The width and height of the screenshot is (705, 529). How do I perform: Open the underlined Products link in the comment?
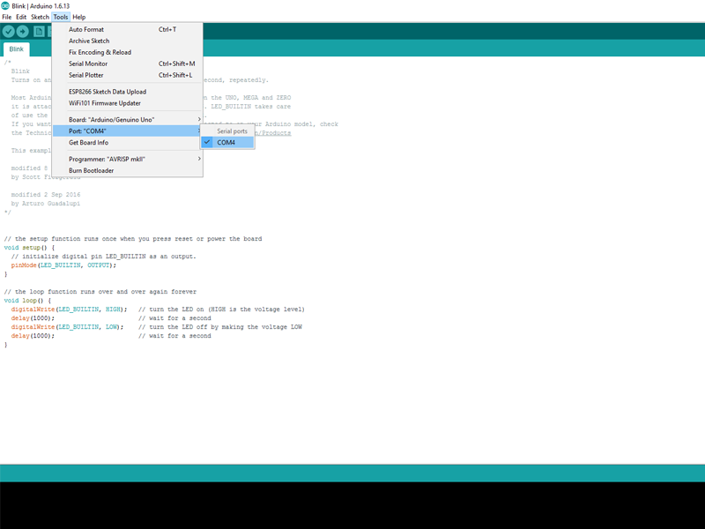(273, 133)
